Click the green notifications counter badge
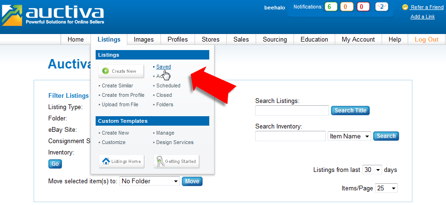The height and width of the screenshot is (205, 446). [x=331, y=7]
